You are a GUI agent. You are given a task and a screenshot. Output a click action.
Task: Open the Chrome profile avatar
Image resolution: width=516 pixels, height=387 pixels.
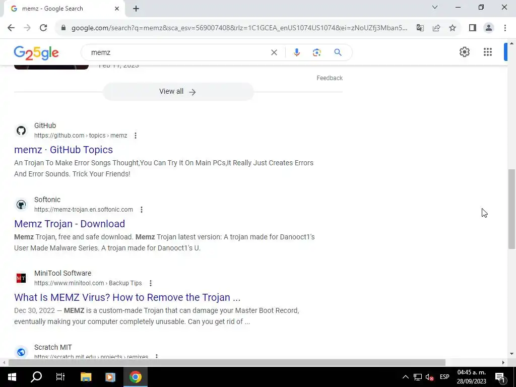(x=489, y=28)
